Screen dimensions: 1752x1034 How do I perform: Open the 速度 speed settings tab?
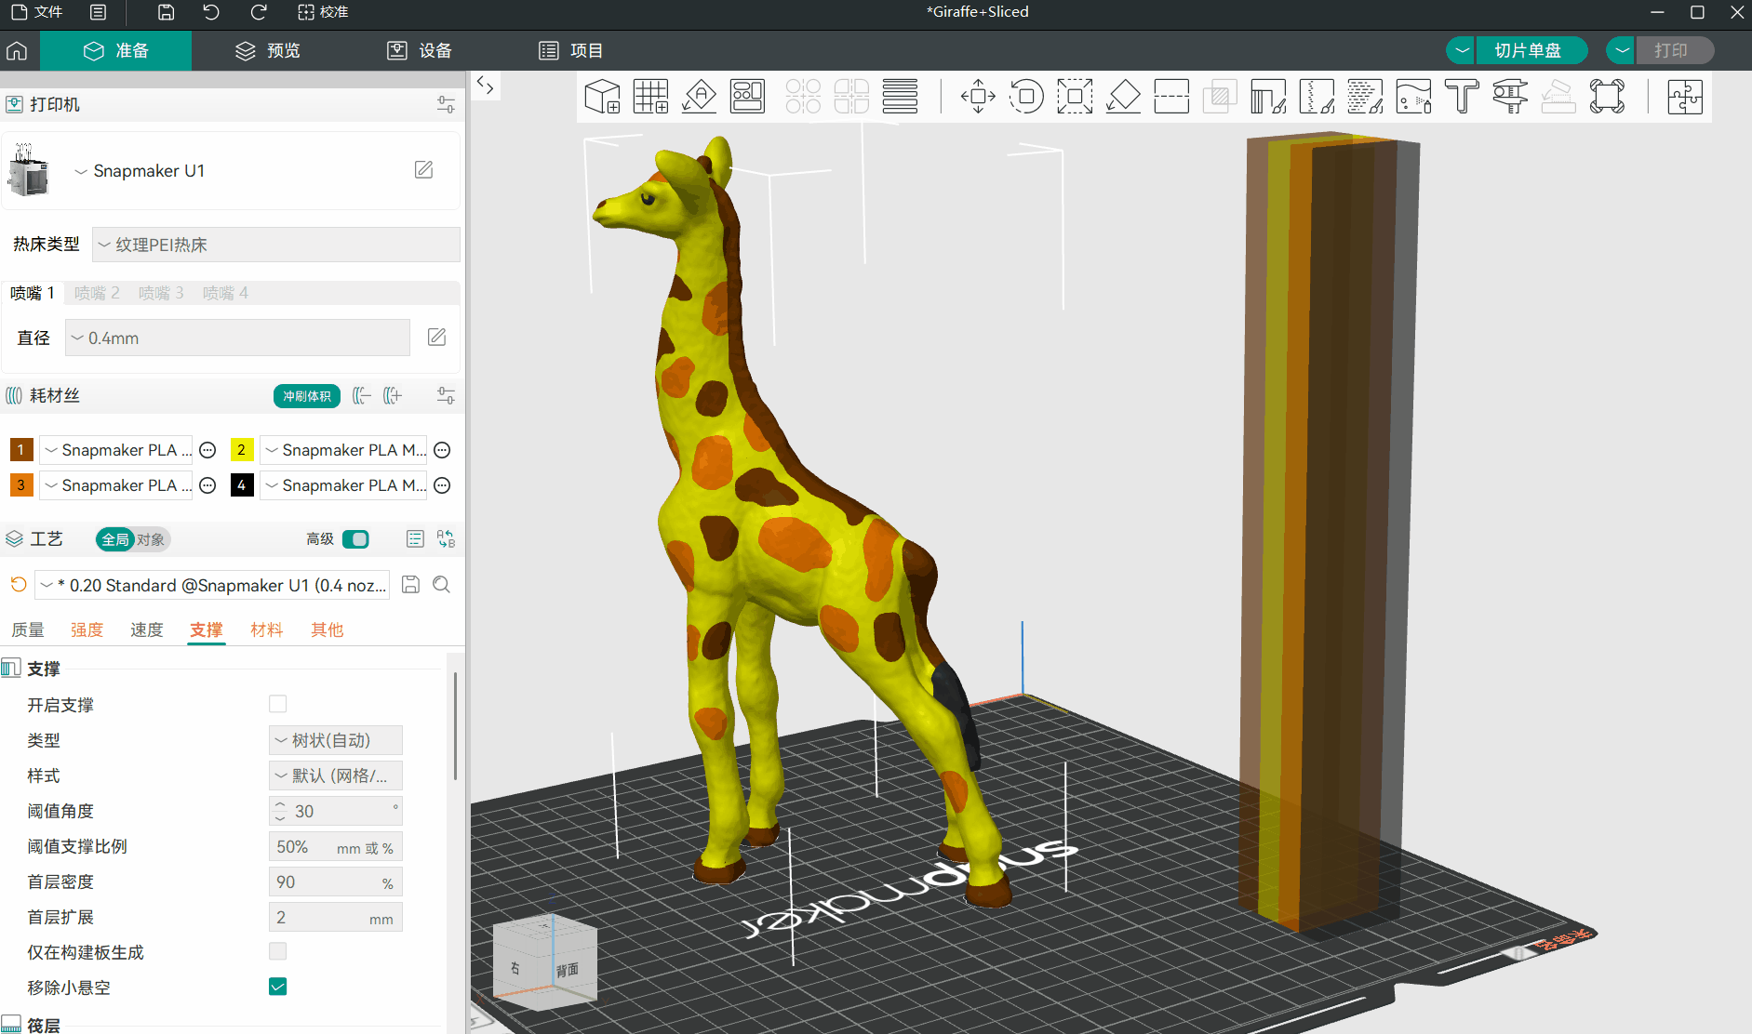coord(146,630)
